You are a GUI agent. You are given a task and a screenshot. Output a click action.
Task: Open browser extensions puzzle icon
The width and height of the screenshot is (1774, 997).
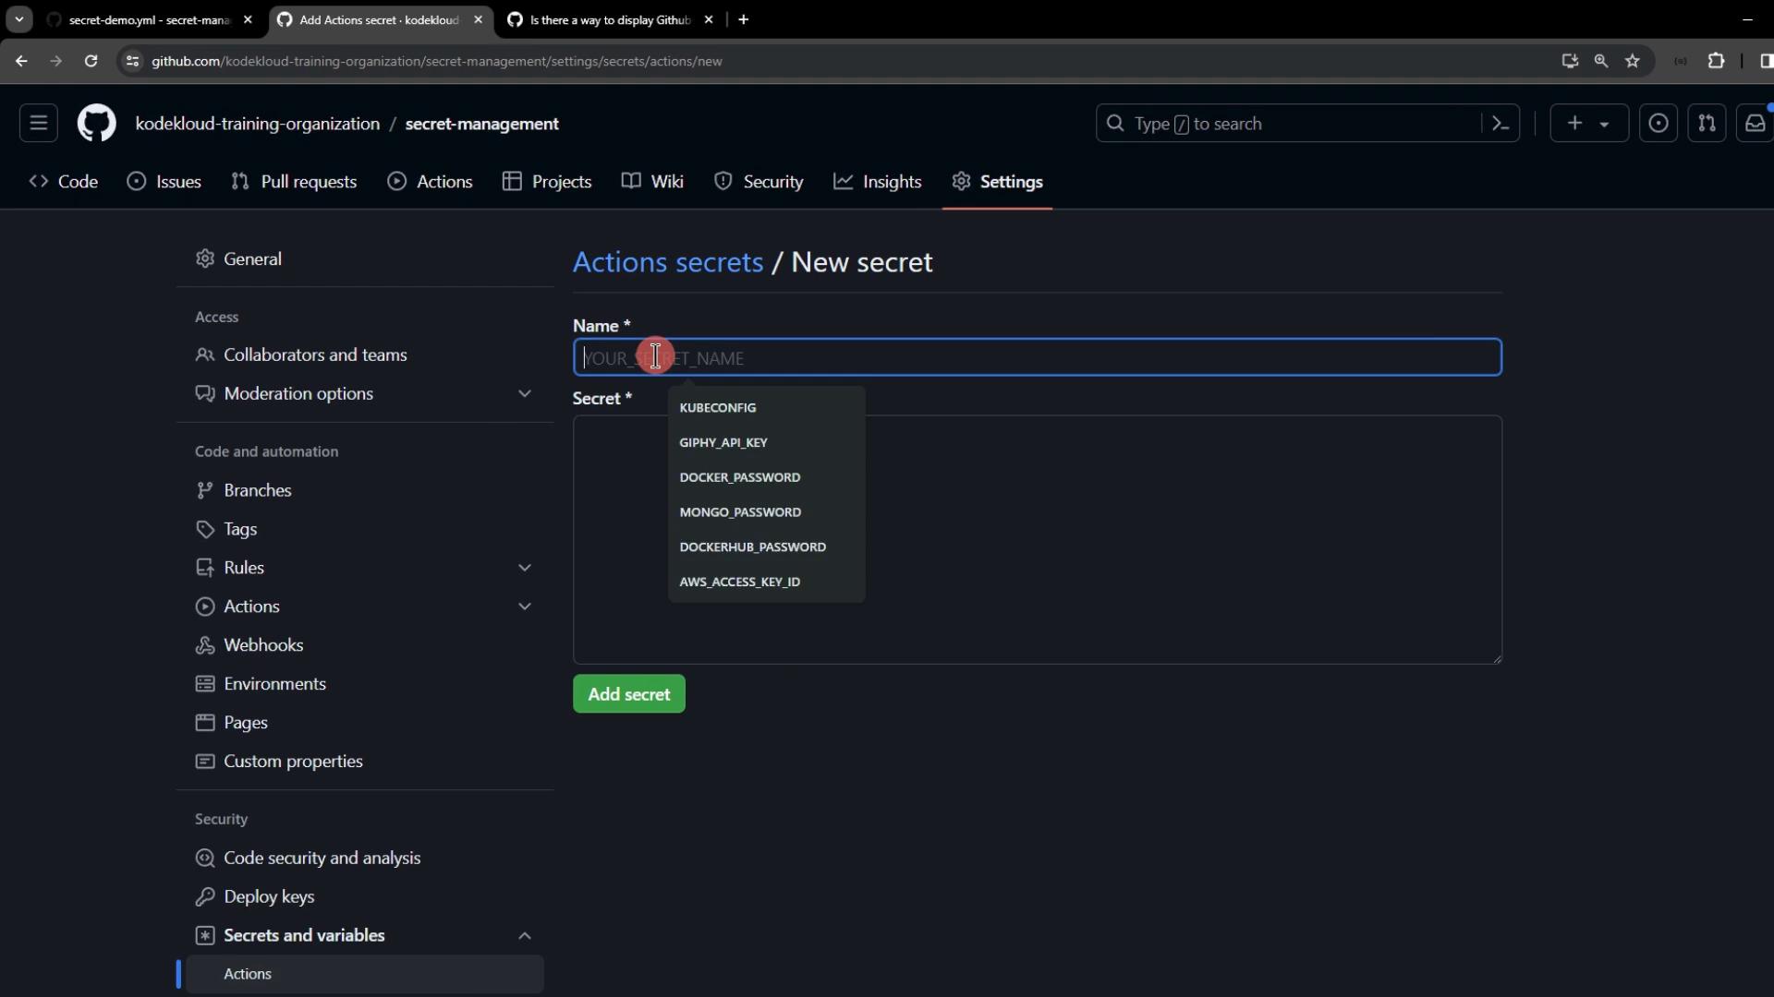pyautogui.click(x=1716, y=61)
